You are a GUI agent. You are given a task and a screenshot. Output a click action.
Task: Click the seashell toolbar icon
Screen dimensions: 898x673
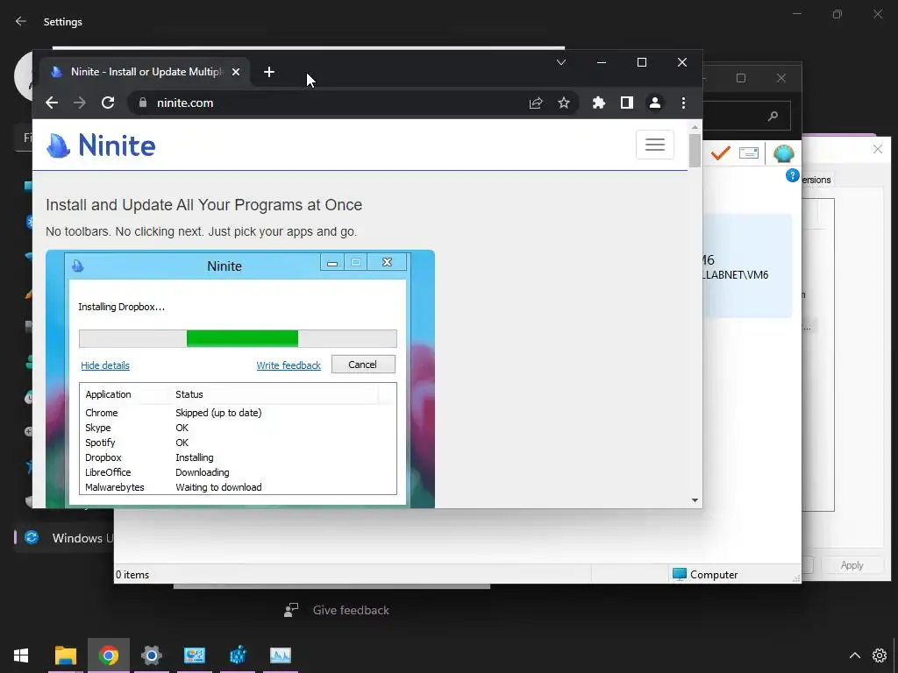tap(783, 153)
